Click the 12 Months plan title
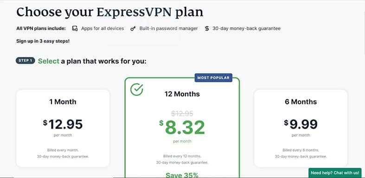 click(182, 94)
